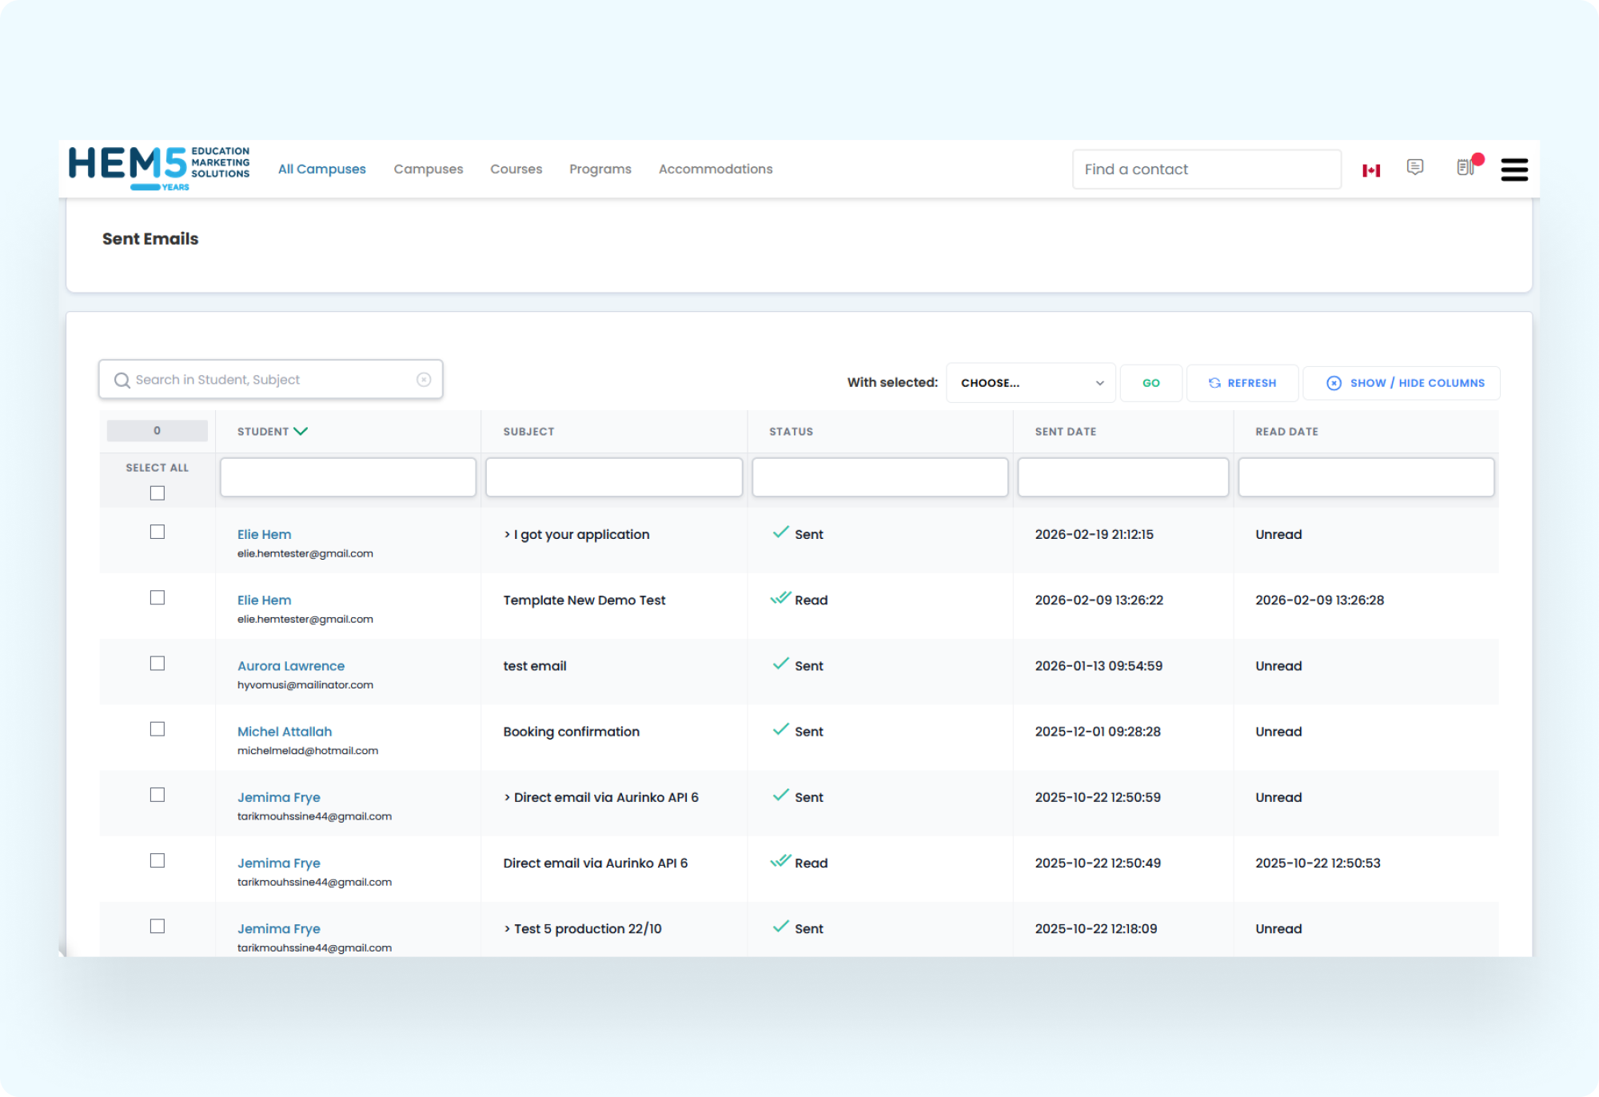Click the search magnifier icon in search field

122,381
